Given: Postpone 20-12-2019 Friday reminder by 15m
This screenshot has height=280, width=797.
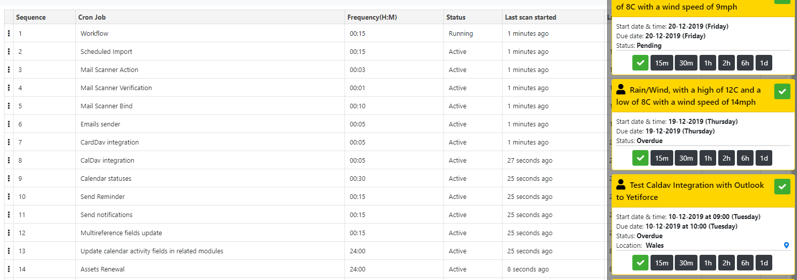Looking at the screenshot, I should tap(662, 63).
